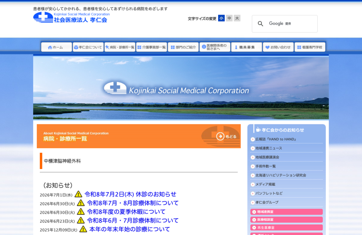Set text size to small (小)
Viewport: 362px width, 235px height.
221,18
